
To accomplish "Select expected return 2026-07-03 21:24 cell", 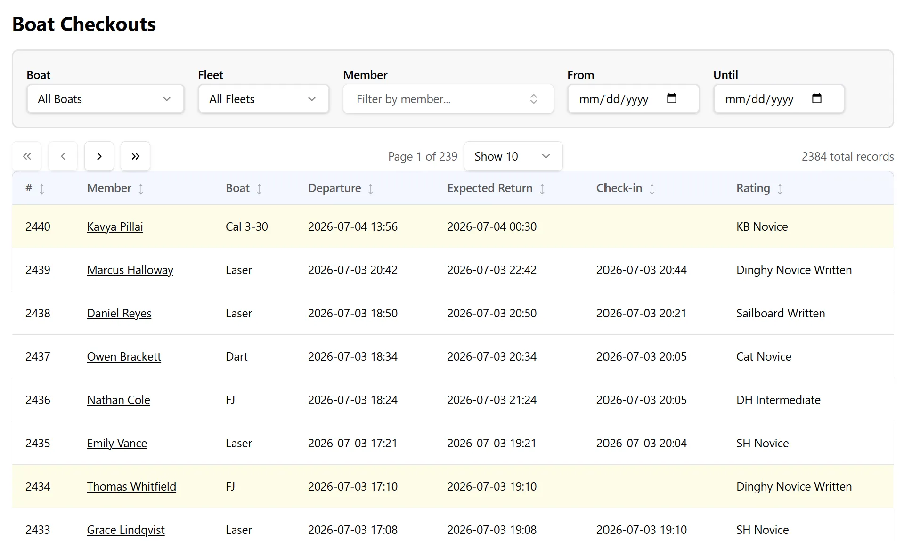I will (492, 400).
